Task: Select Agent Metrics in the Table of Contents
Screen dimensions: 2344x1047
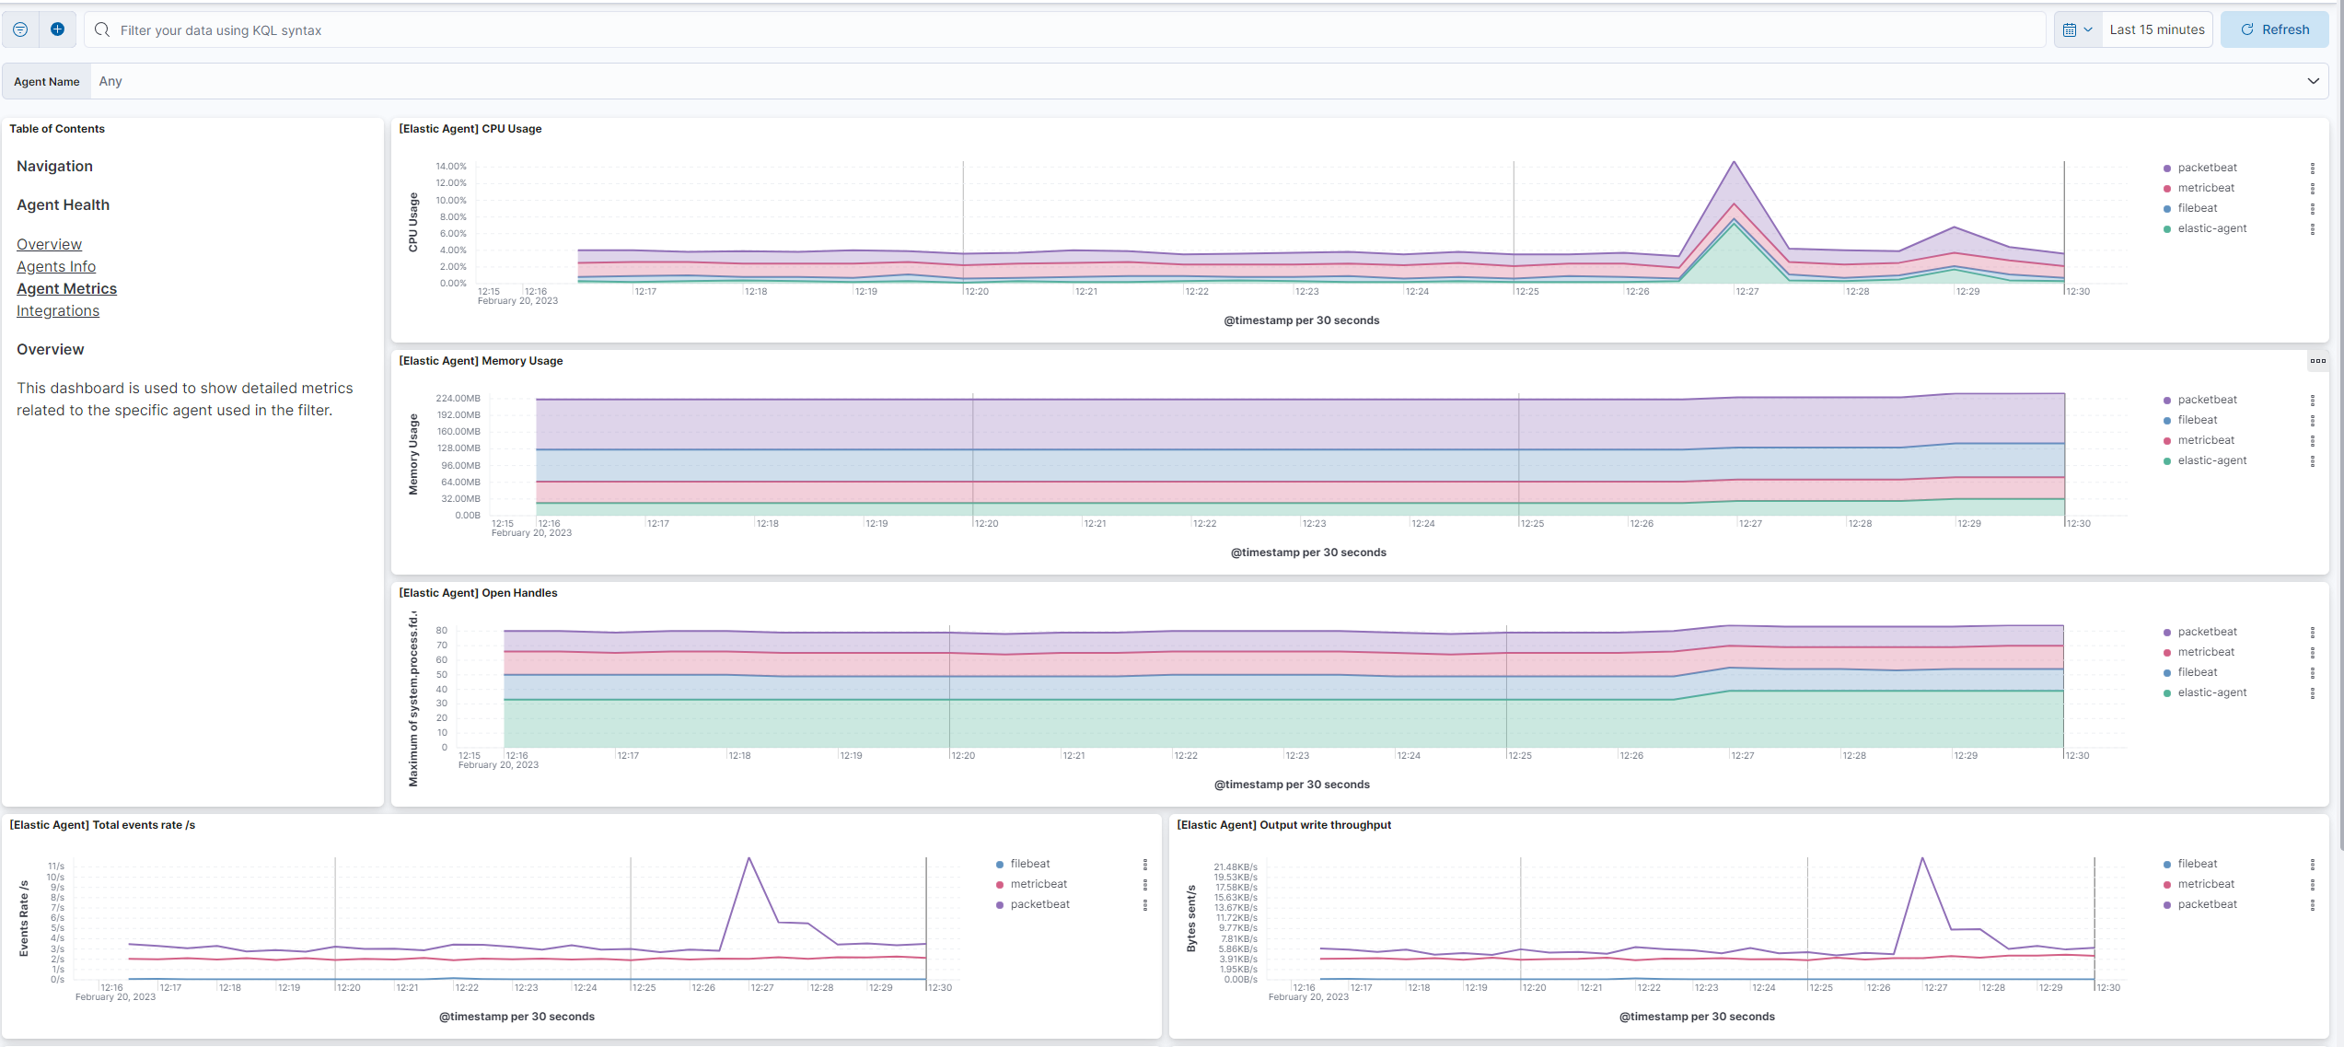Action: point(66,288)
